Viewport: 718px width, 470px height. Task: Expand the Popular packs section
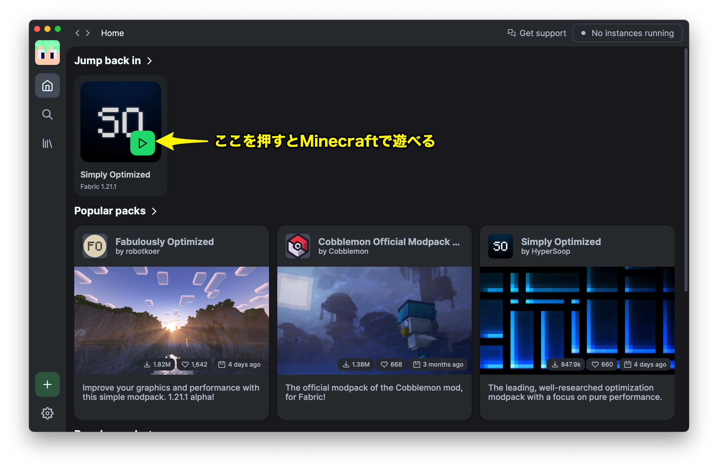click(x=116, y=211)
